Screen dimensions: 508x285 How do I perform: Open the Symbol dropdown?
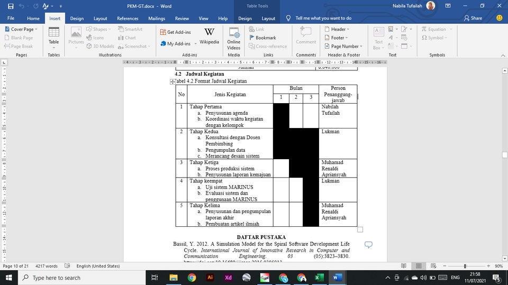[434, 38]
